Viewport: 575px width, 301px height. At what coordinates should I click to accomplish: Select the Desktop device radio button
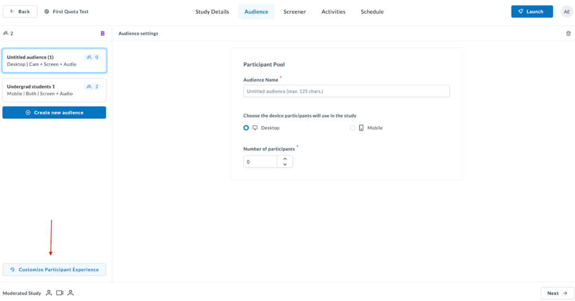point(246,128)
